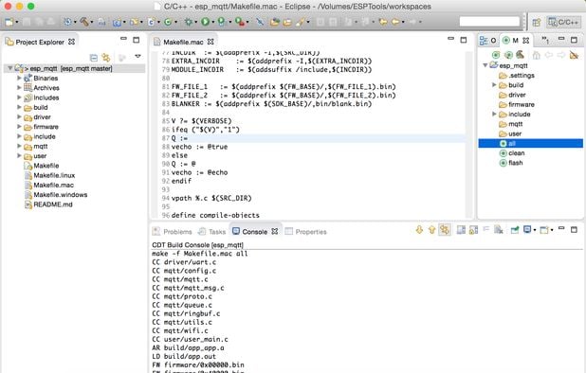Screen dimensions: 586x373
Task: Expand the build folder in Make Target view
Action: (494, 85)
